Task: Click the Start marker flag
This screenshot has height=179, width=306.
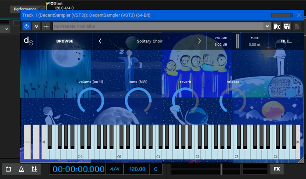Action: (x=48, y=4)
